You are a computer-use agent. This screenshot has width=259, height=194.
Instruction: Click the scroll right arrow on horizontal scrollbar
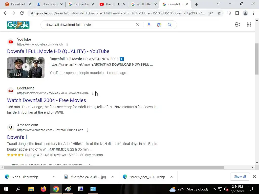(253, 167)
